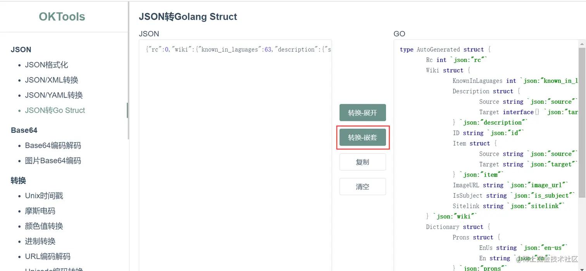The height and width of the screenshot is (271, 586).
Task: Open 颜色值转换 tool
Action: point(44,226)
